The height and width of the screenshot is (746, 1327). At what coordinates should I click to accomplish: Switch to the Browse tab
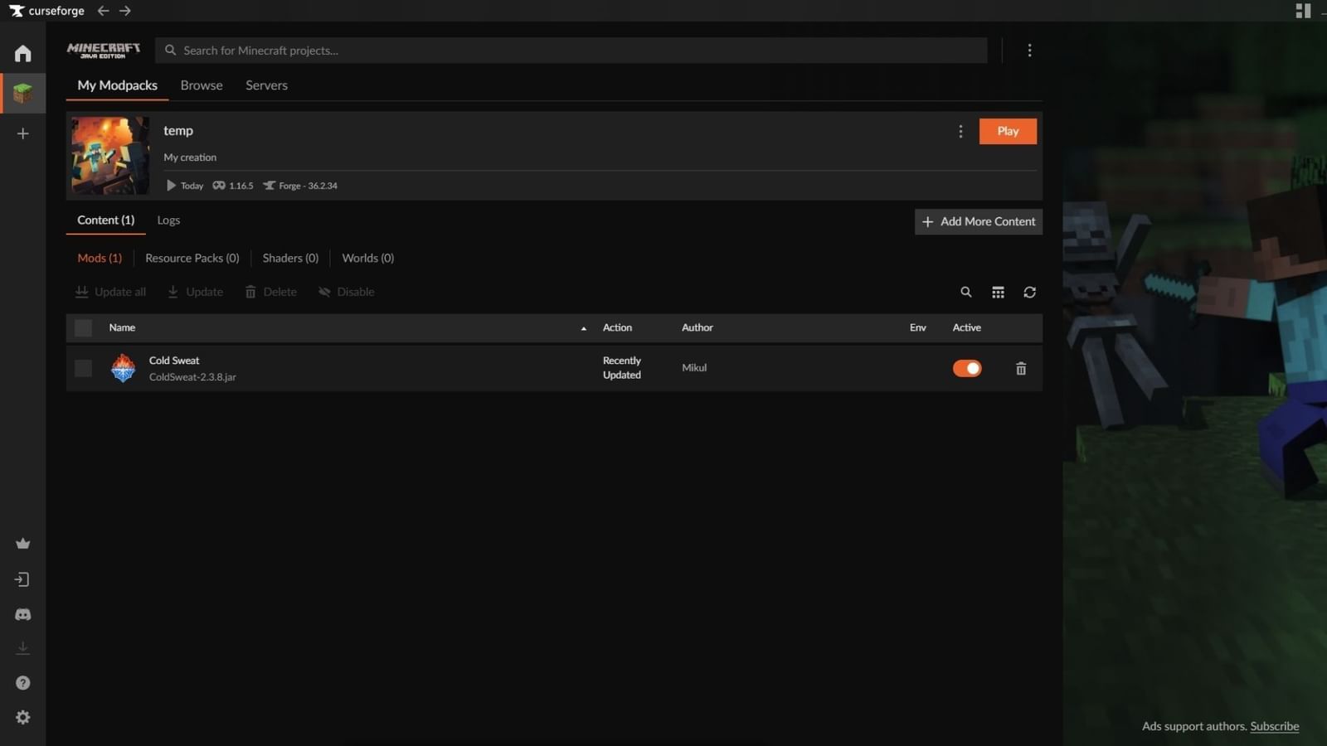point(202,85)
